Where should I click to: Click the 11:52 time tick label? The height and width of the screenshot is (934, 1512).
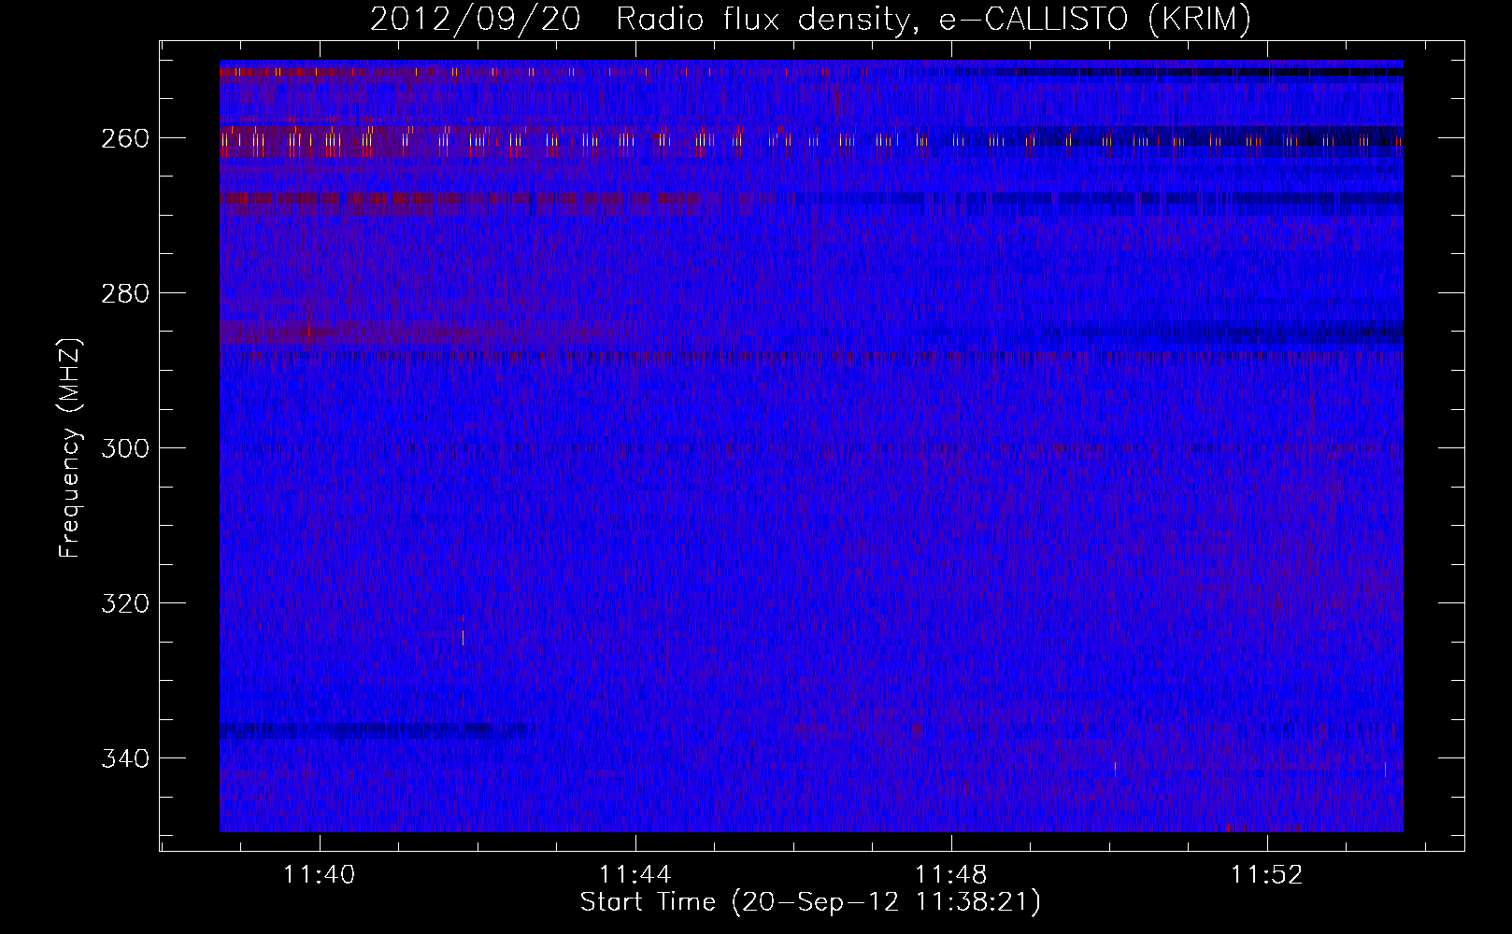coord(1267,875)
